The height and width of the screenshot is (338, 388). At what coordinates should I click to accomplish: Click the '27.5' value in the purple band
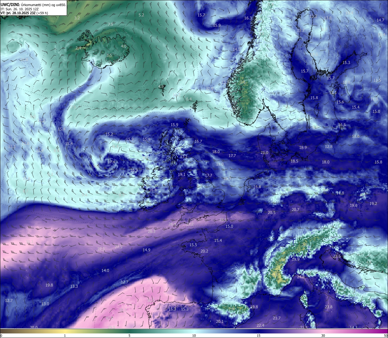click(119, 247)
